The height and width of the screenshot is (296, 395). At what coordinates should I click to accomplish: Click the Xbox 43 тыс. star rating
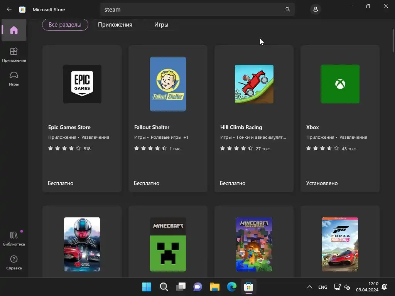point(331,148)
